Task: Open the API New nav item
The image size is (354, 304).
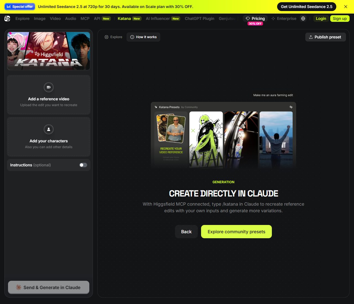Action: (102, 19)
